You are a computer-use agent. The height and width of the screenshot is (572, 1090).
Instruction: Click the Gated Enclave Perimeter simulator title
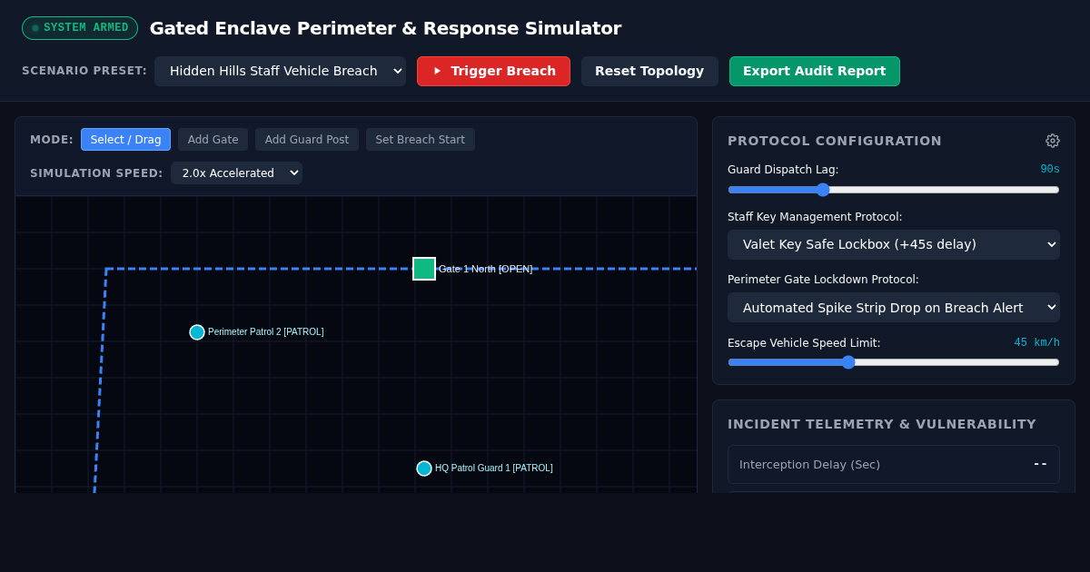coord(385,28)
